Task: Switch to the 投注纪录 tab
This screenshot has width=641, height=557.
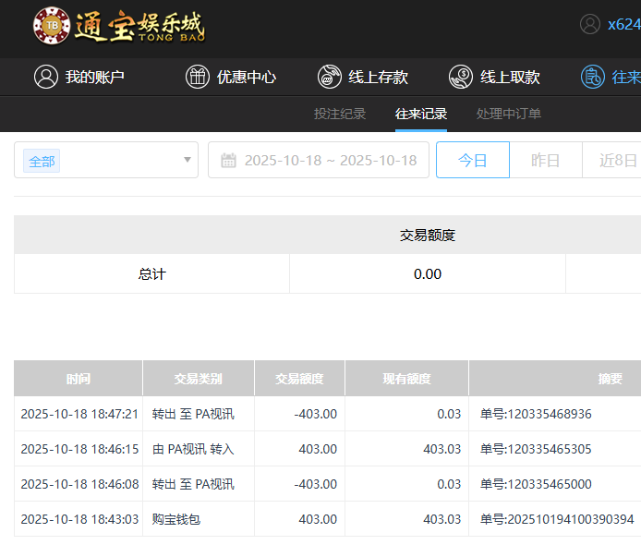Action: pyautogui.click(x=340, y=114)
